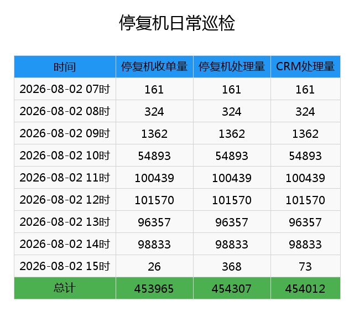Select 161 in the 停复机处理量 column
Image resolution: width=354 pixels, height=321 pixels.
232,89
